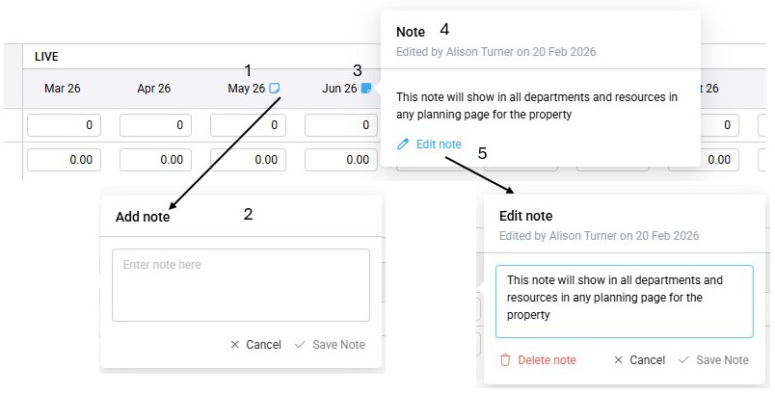Click into the Edit note text area
Screen dimensions: 775x394
625,301
